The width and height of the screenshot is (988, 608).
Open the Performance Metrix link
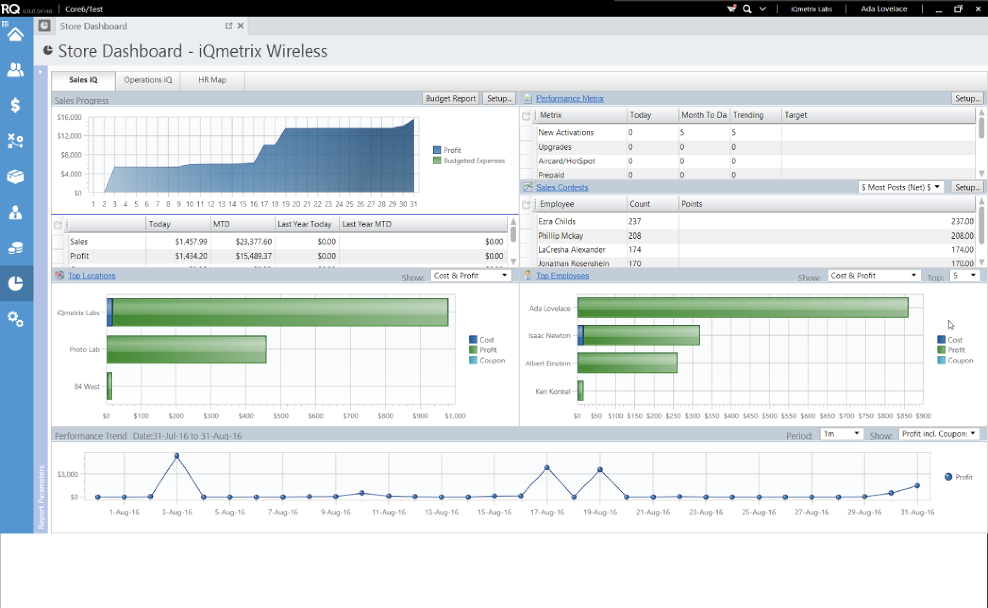click(x=569, y=99)
